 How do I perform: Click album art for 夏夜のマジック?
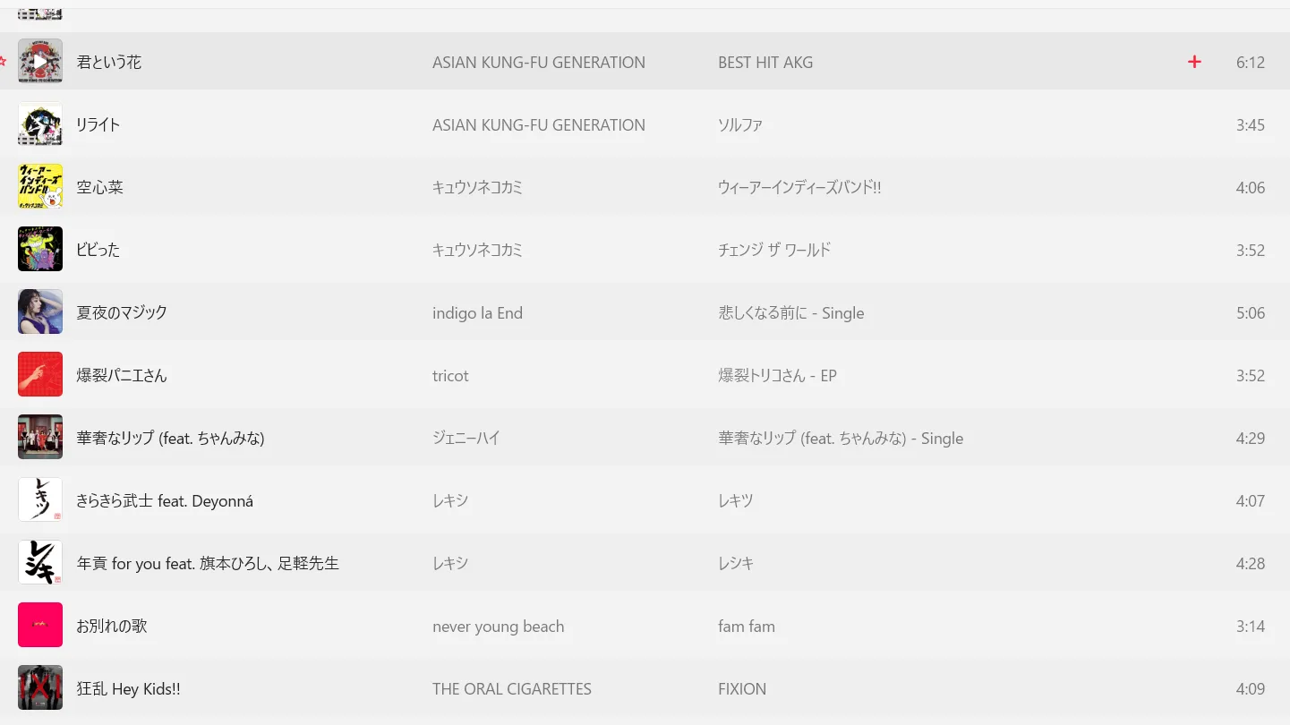tap(40, 312)
